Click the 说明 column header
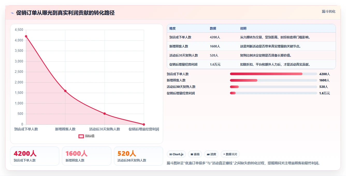 pyautogui.click(x=243, y=29)
